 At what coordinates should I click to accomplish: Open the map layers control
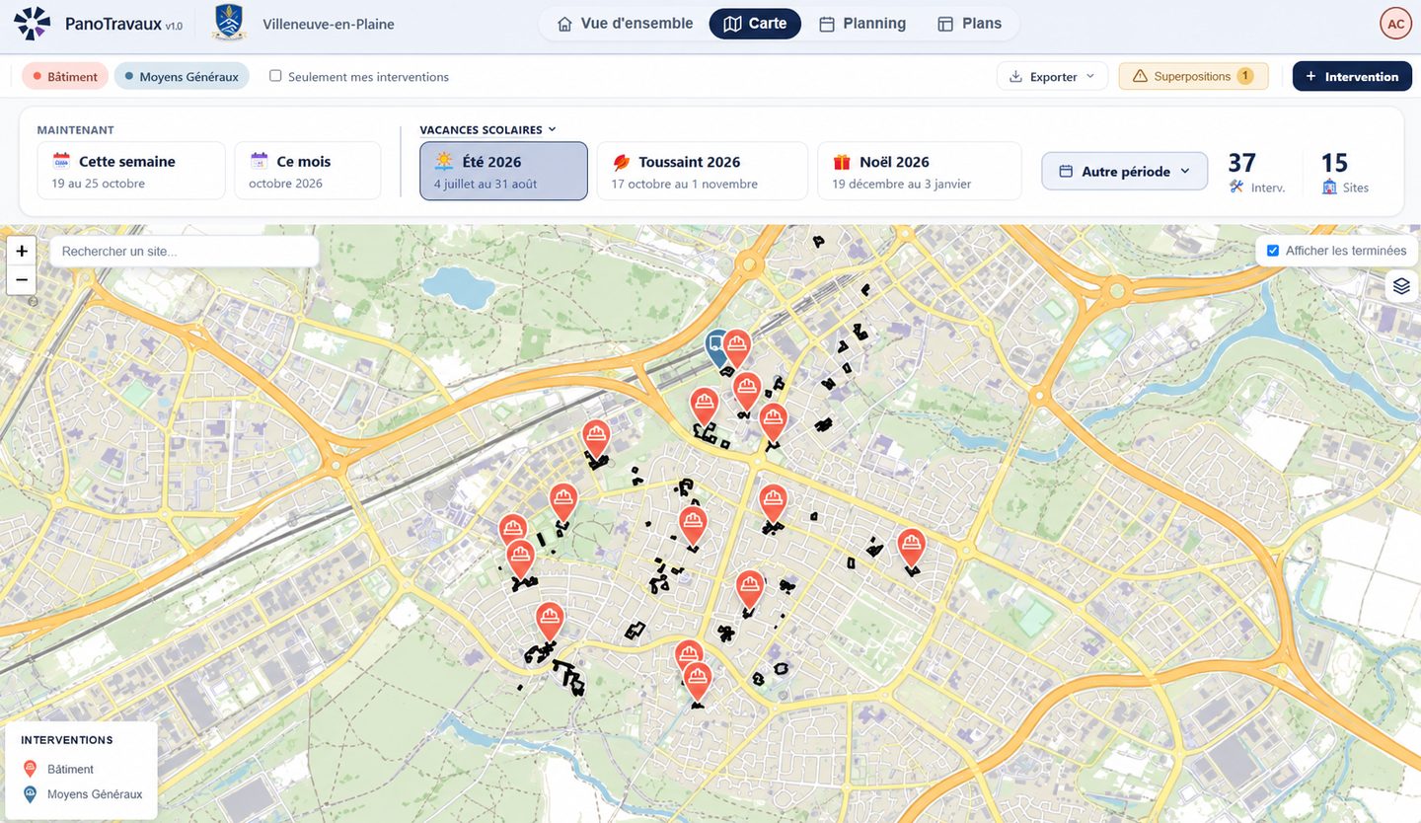1401,286
